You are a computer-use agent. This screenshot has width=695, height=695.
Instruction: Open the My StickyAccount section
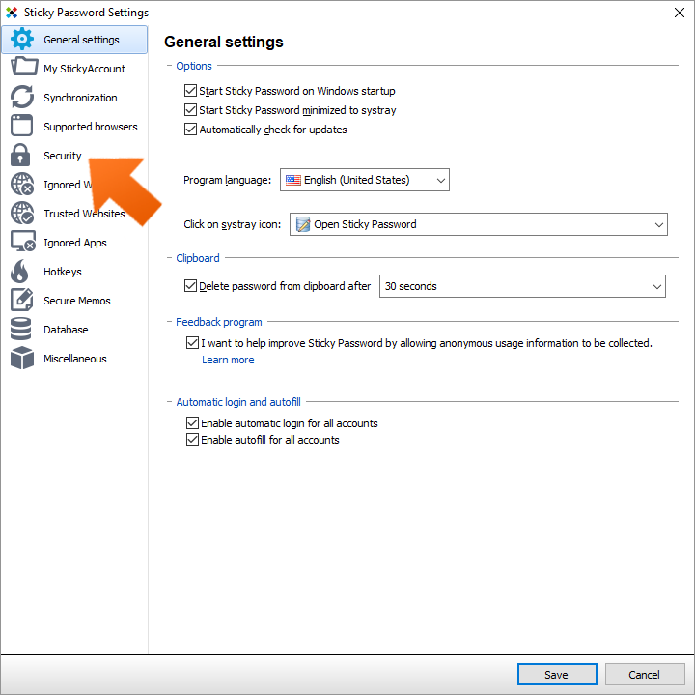point(75,69)
